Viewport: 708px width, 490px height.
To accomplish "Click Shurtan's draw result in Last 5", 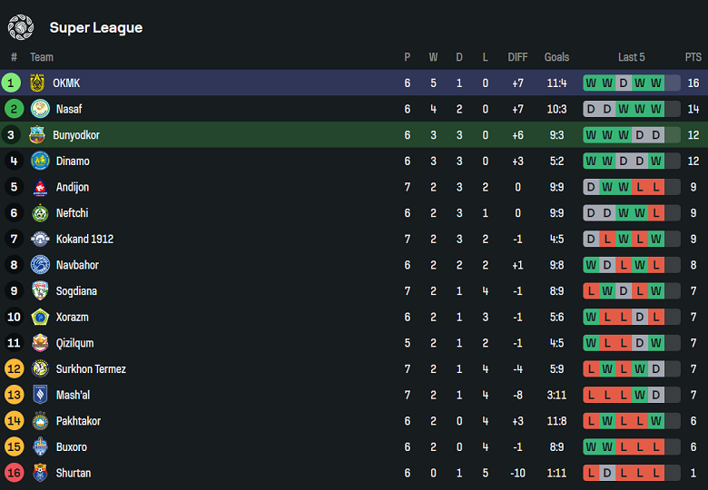I will coord(607,473).
